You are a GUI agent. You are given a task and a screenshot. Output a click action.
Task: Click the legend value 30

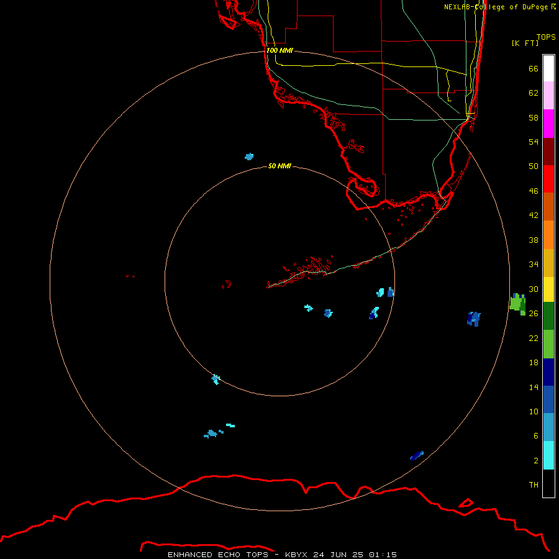coord(534,289)
